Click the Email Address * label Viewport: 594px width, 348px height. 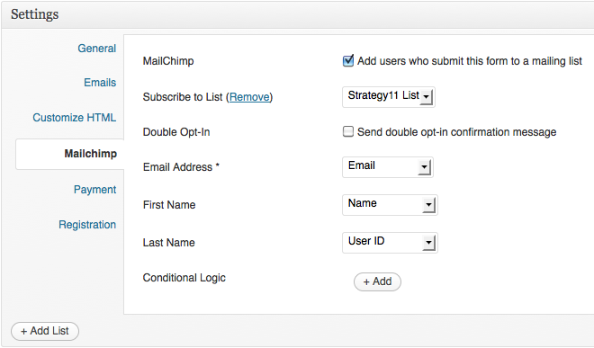coord(181,167)
